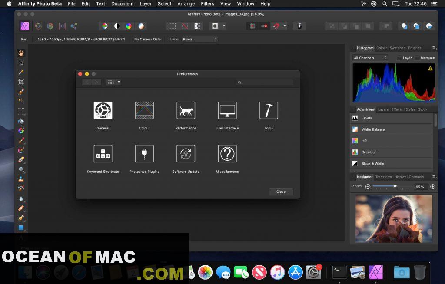
Task: Open the All Channels dropdown
Action: (x=370, y=58)
